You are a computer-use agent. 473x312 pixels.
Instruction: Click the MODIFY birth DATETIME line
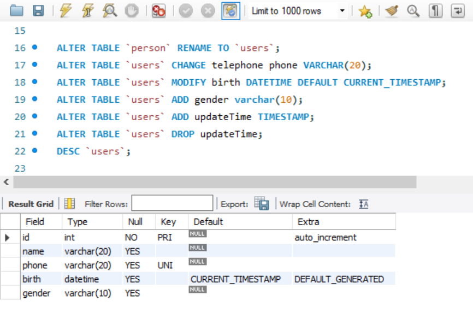pos(251,82)
